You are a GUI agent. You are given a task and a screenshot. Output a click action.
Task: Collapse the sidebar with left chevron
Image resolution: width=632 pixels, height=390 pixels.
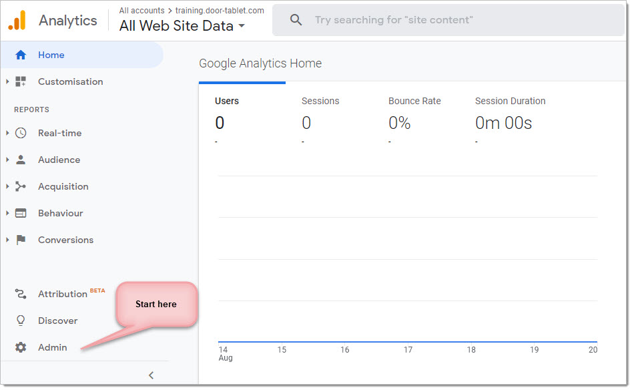pos(151,375)
